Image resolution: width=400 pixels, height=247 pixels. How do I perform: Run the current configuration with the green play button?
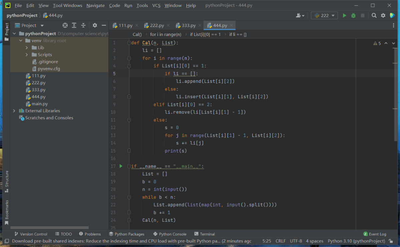(345, 16)
